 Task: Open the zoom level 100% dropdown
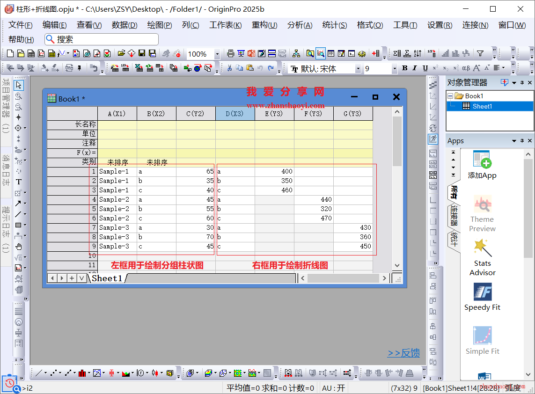pyautogui.click(x=217, y=54)
